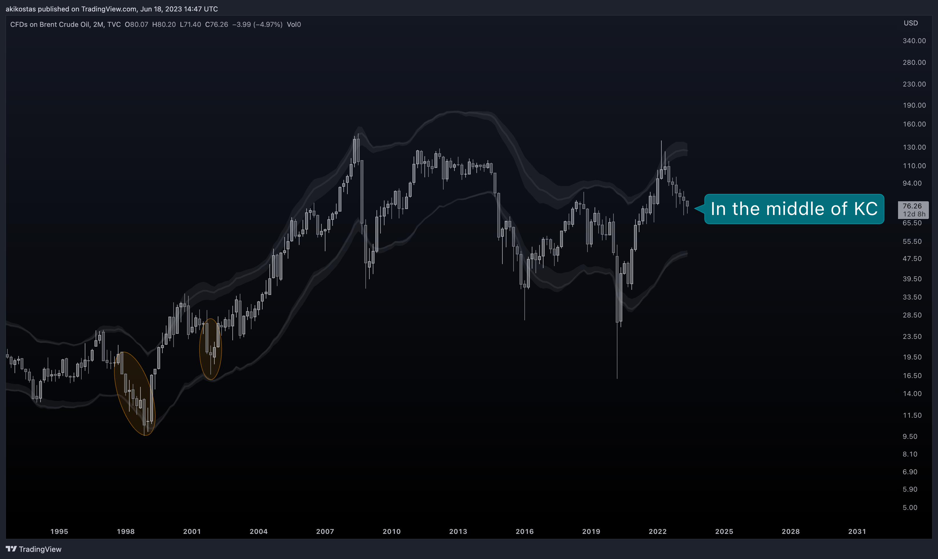Click the 94.00 price axis label

coord(912,183)
